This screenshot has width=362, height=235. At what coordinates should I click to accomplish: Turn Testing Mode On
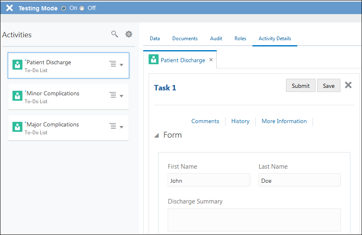[64, 8]
